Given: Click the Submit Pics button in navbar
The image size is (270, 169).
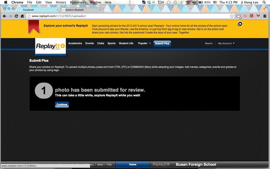Looking at the screenshot, I should coord(162,43).
